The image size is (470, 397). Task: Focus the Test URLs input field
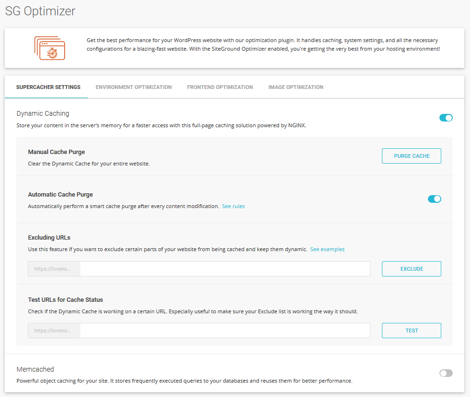click(x=225, y=331)
